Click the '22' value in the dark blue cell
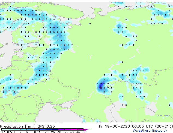The image size is (173, 133). [x=101, y=88]
